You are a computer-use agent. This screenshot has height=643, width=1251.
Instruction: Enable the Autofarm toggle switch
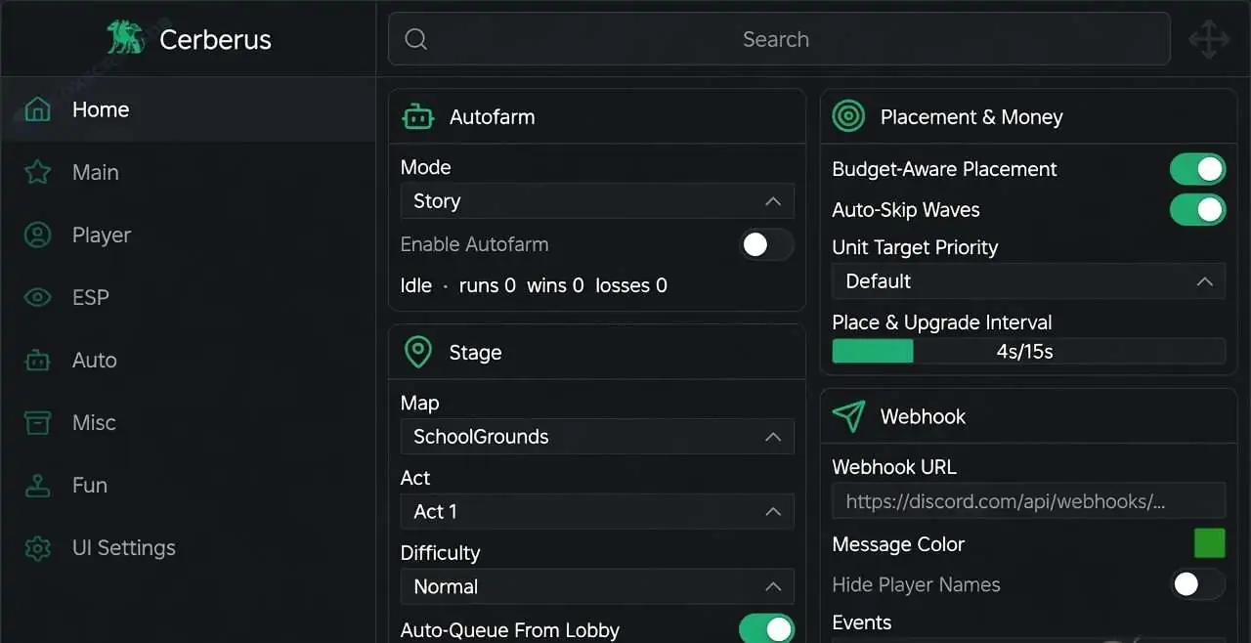coord(766,244)
